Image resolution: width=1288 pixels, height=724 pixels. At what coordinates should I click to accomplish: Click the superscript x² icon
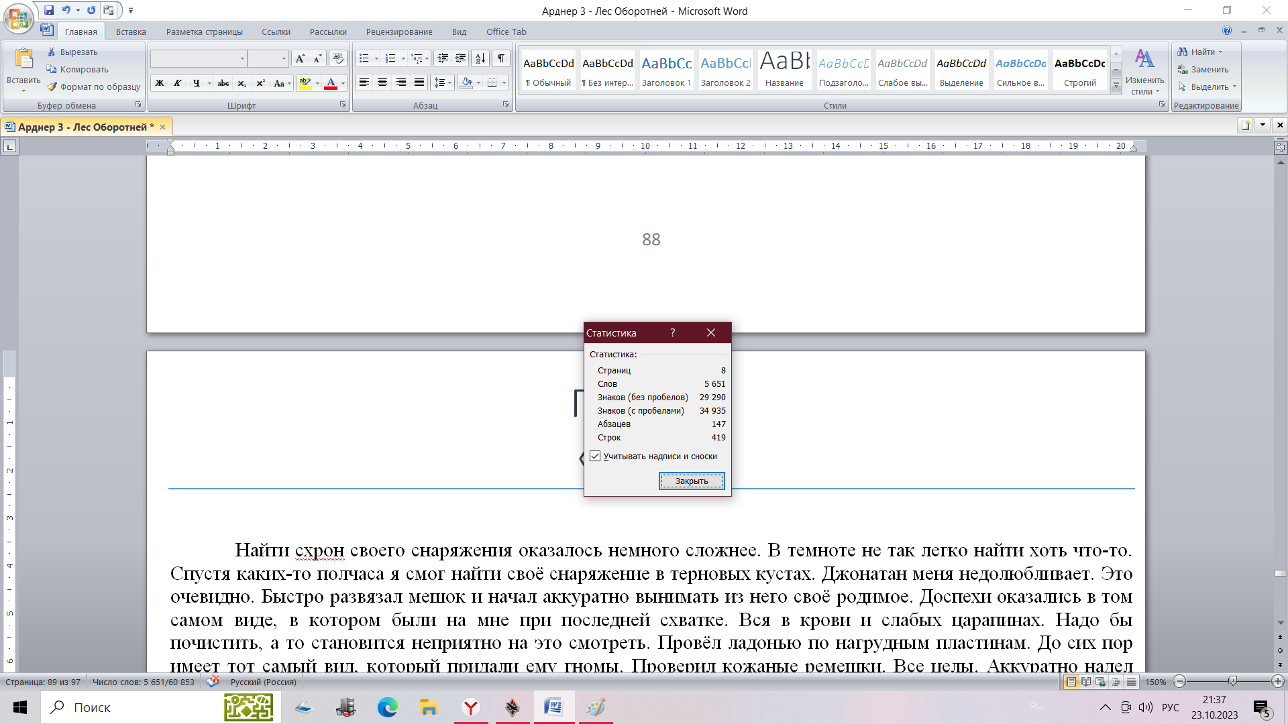pos(260,83)
